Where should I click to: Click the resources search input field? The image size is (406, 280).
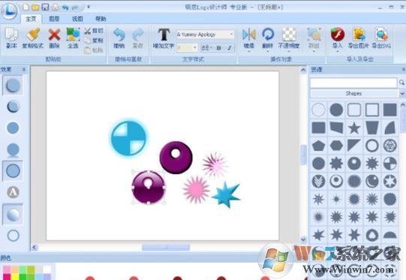tap(353, 83)
